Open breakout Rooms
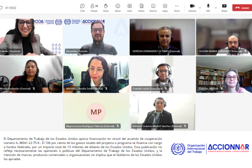The width and height of the screenshot is (252, 168). click(153, 8)
